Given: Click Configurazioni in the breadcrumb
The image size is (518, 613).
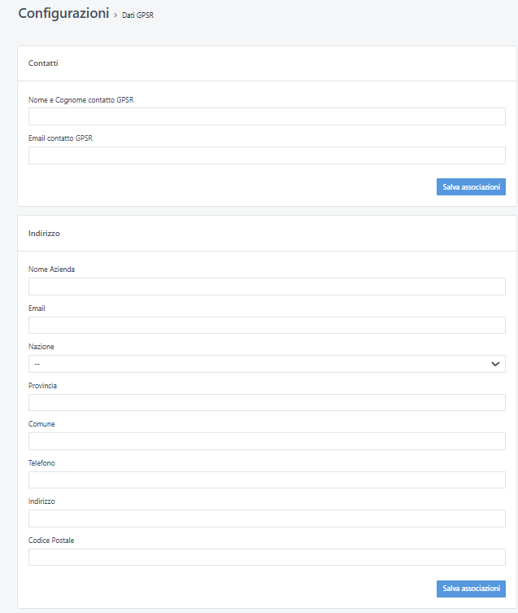Looking at the screenshot, I should tap(63, 14).
